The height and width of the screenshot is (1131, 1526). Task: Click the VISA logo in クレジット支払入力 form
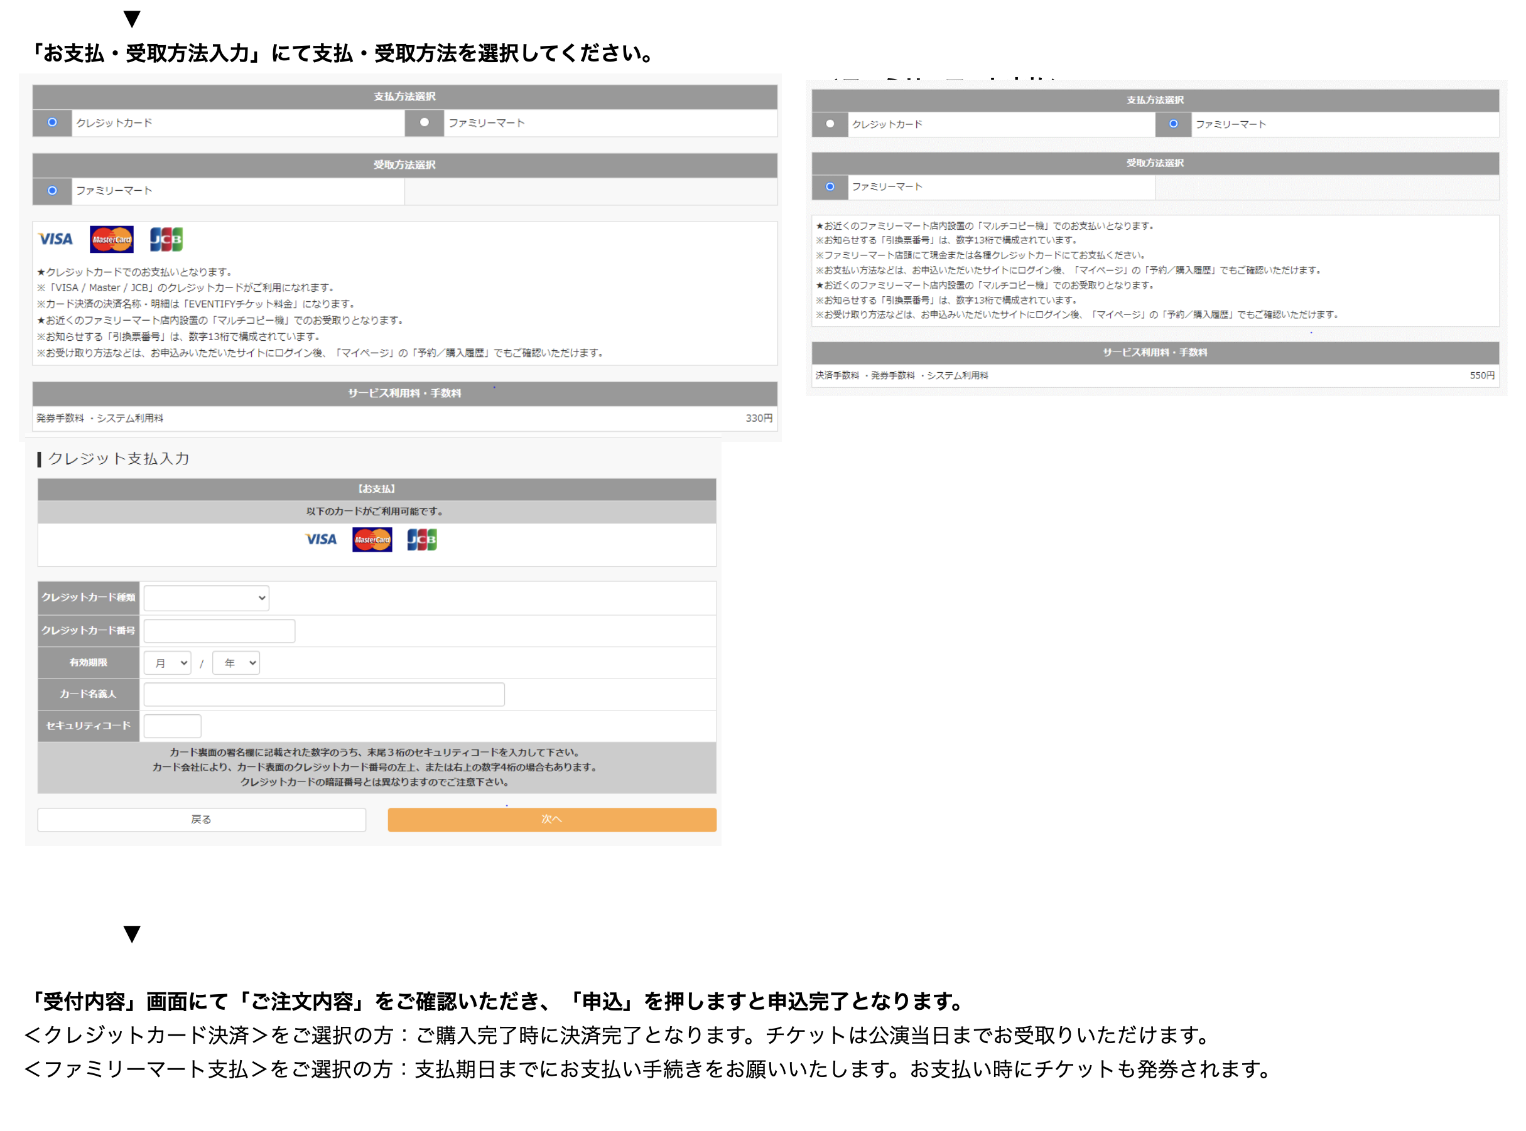320,540
